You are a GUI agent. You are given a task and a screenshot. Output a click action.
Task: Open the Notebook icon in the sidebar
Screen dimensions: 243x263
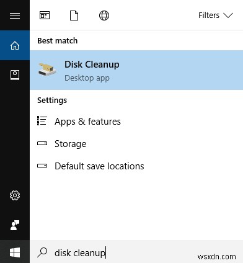click(15, 75)
